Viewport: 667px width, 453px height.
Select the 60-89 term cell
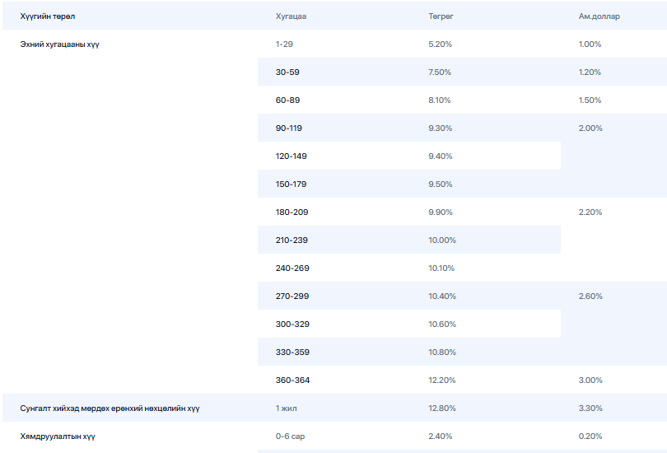[x=287, y=100]
